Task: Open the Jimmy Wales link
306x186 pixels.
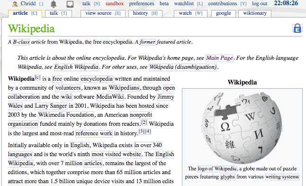Action: [166, 97]
